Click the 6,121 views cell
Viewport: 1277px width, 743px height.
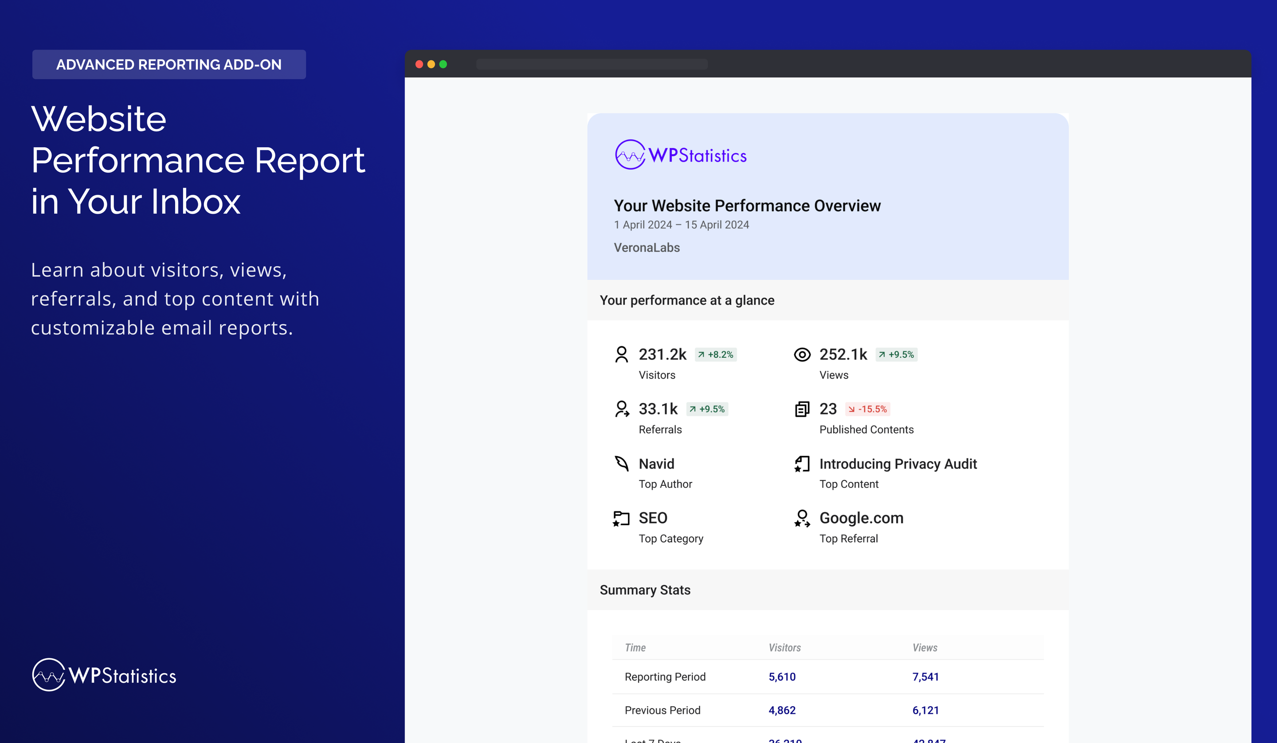point(925,710)
